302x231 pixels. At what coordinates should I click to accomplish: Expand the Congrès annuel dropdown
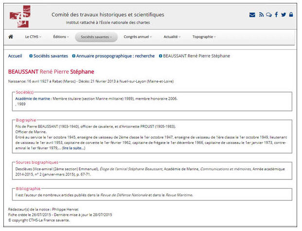click(x=138, y=37)
